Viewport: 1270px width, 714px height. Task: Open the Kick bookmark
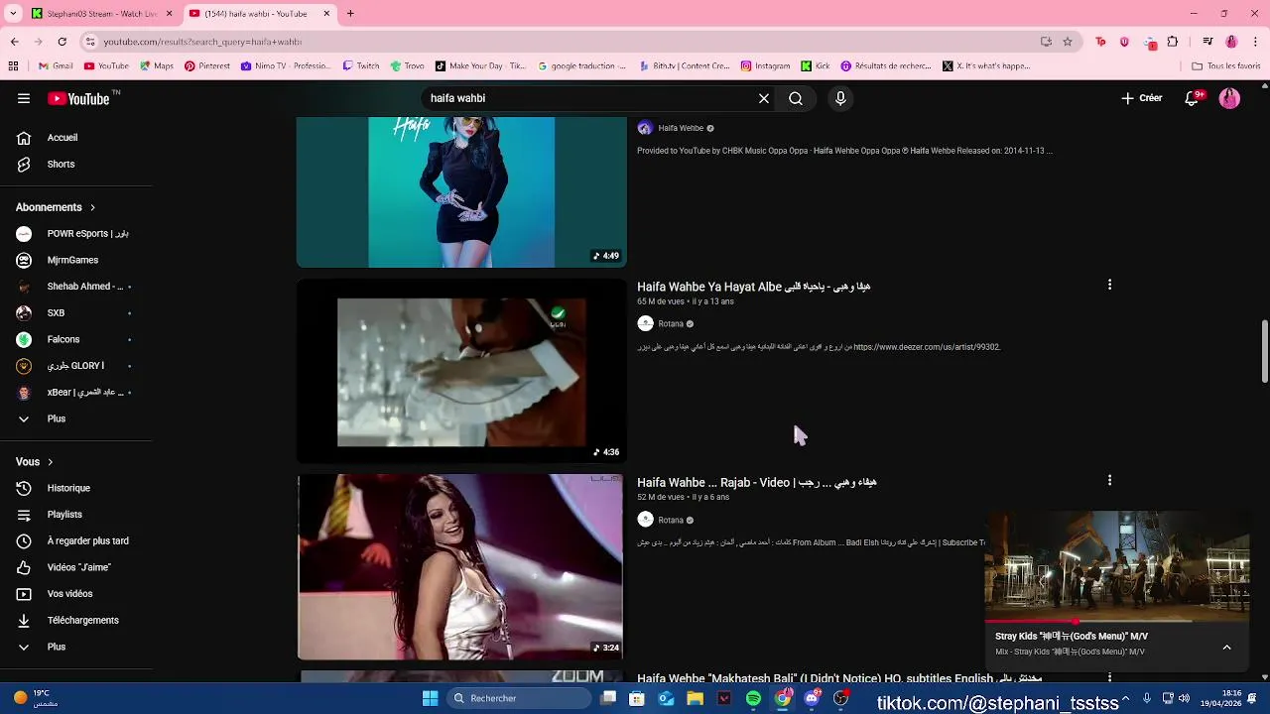click(x=816, y=66)
